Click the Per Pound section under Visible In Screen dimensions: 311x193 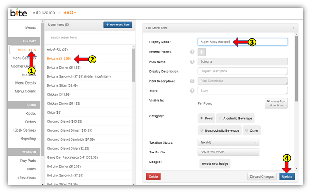point(205,103)
